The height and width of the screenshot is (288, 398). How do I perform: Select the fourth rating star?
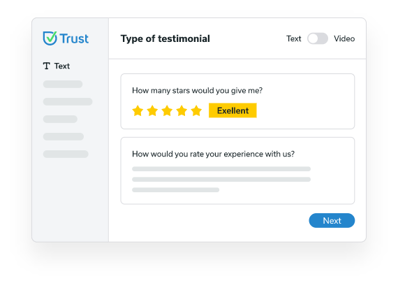click(x=182, y=111)
